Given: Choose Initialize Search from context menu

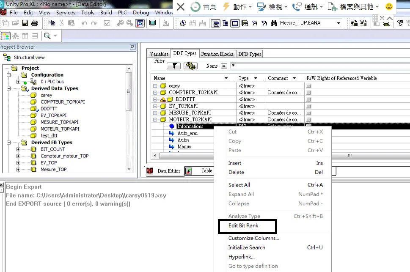Looking at the screenshot, I should tap(247, 247).
